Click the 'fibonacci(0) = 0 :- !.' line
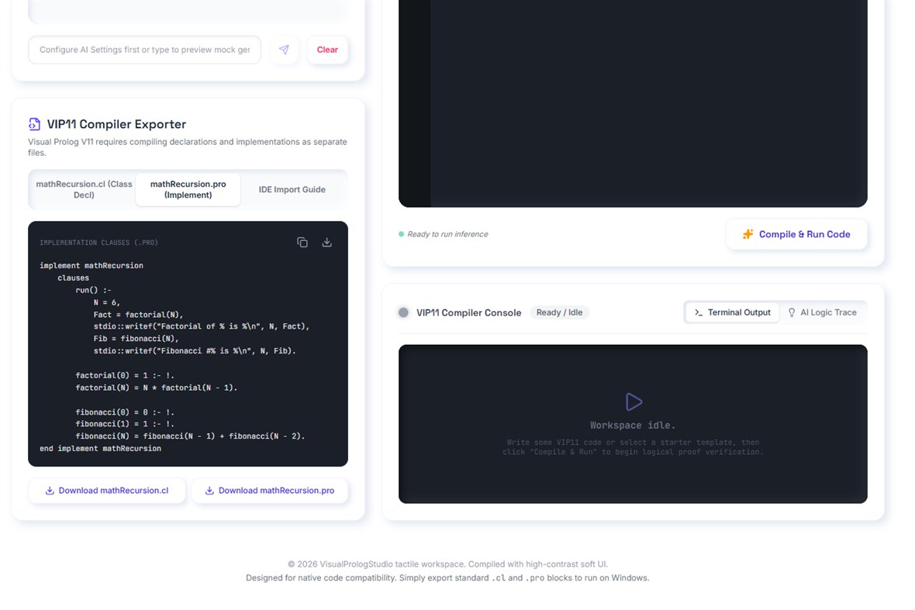The width and height of the screenshot is (915, 610). [x=125, y=412]
